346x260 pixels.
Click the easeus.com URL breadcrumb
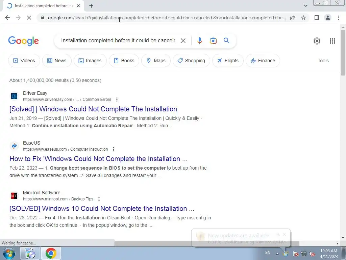(65, 149)
